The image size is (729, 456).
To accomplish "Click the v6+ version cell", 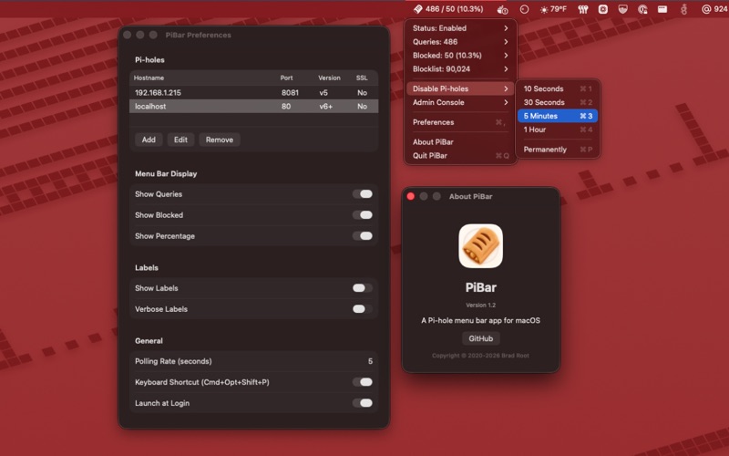I will [326, 106].
